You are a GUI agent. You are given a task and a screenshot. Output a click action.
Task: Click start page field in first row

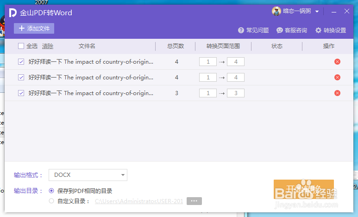point(208,62)
